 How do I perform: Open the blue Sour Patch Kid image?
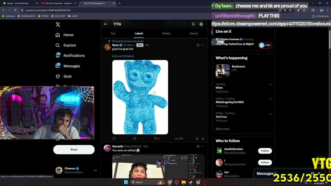140,97
